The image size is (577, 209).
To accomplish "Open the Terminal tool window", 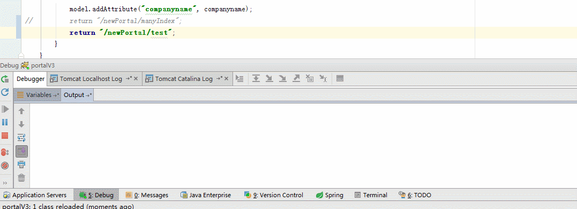I will [371, 195].
